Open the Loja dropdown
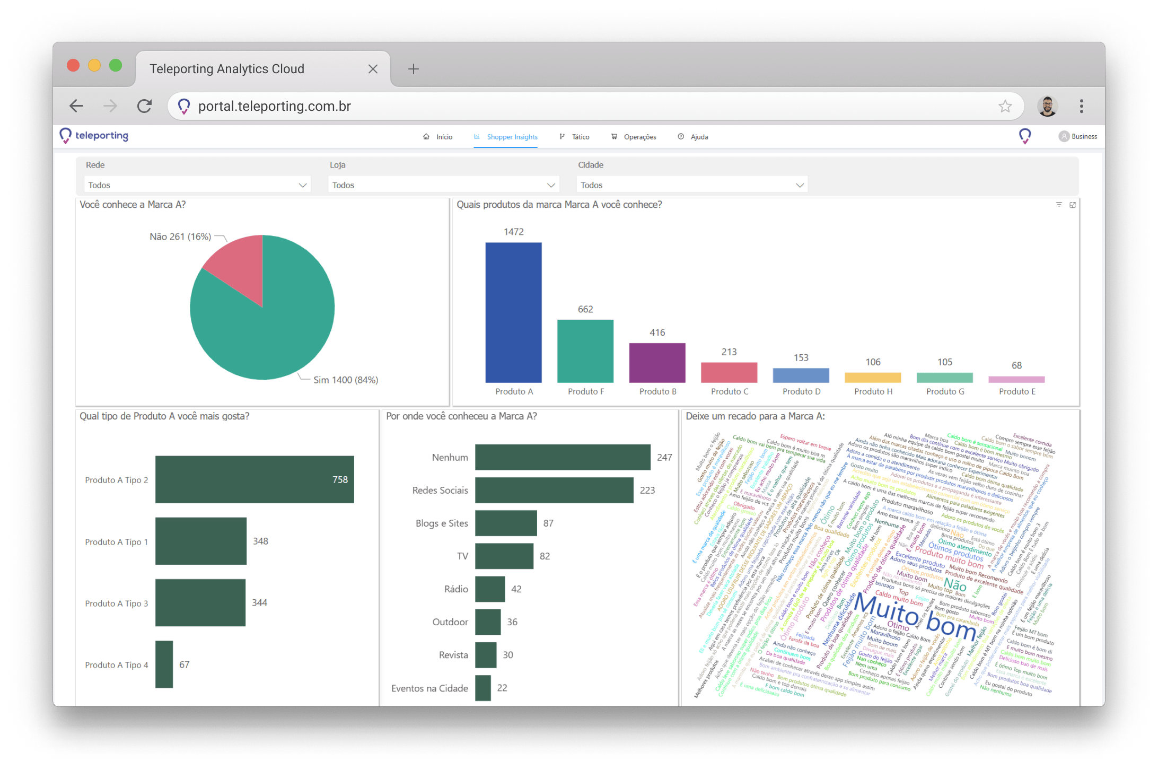1158x770 pixels. 443,185
